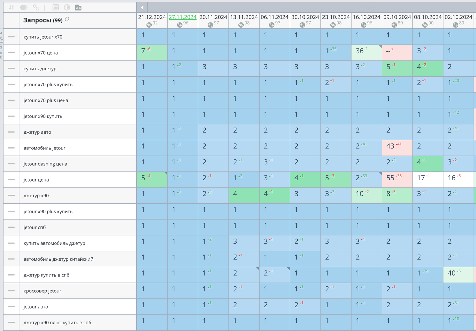Click position 5 cell for jetour цена on 21.12.2024

coord(152,180)
